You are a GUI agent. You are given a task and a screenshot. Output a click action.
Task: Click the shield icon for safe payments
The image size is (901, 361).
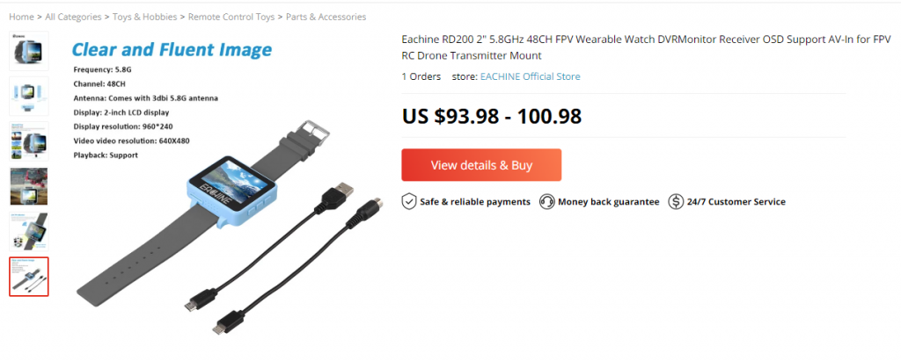[408, 202]
